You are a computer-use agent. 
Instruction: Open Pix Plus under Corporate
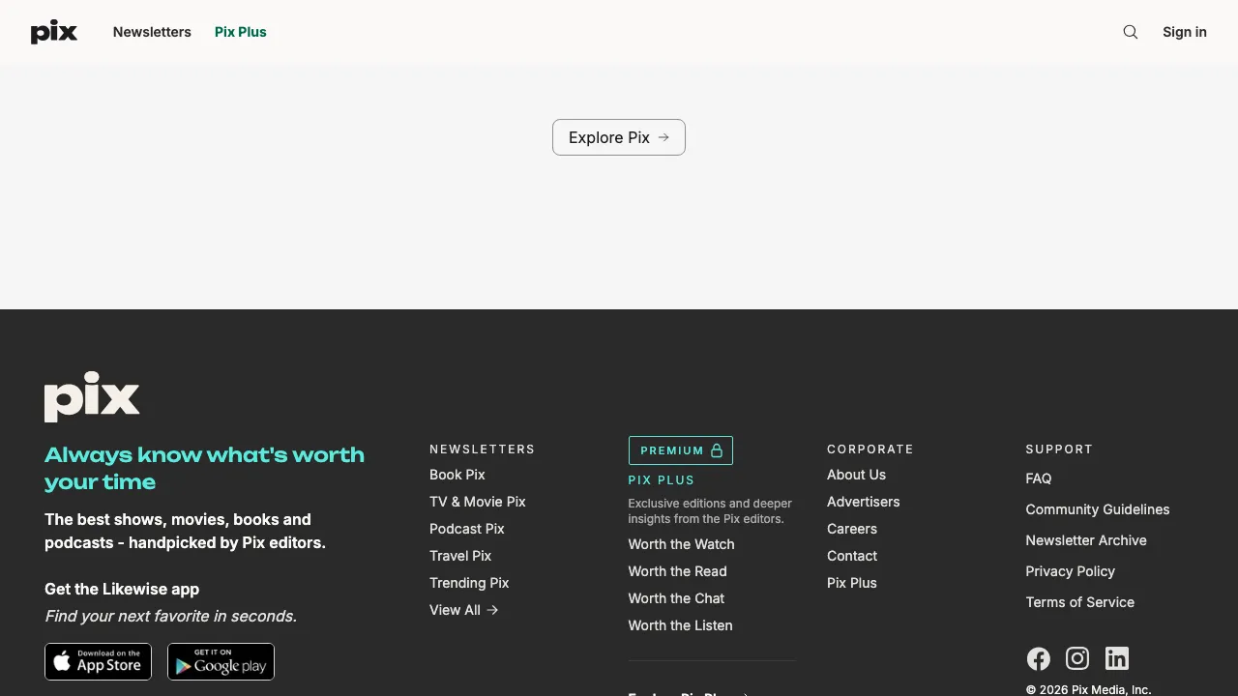[x=852, y=583]
